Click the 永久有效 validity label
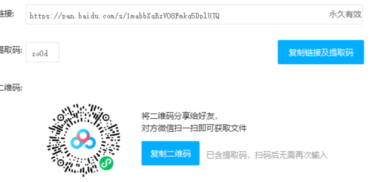 345,14
